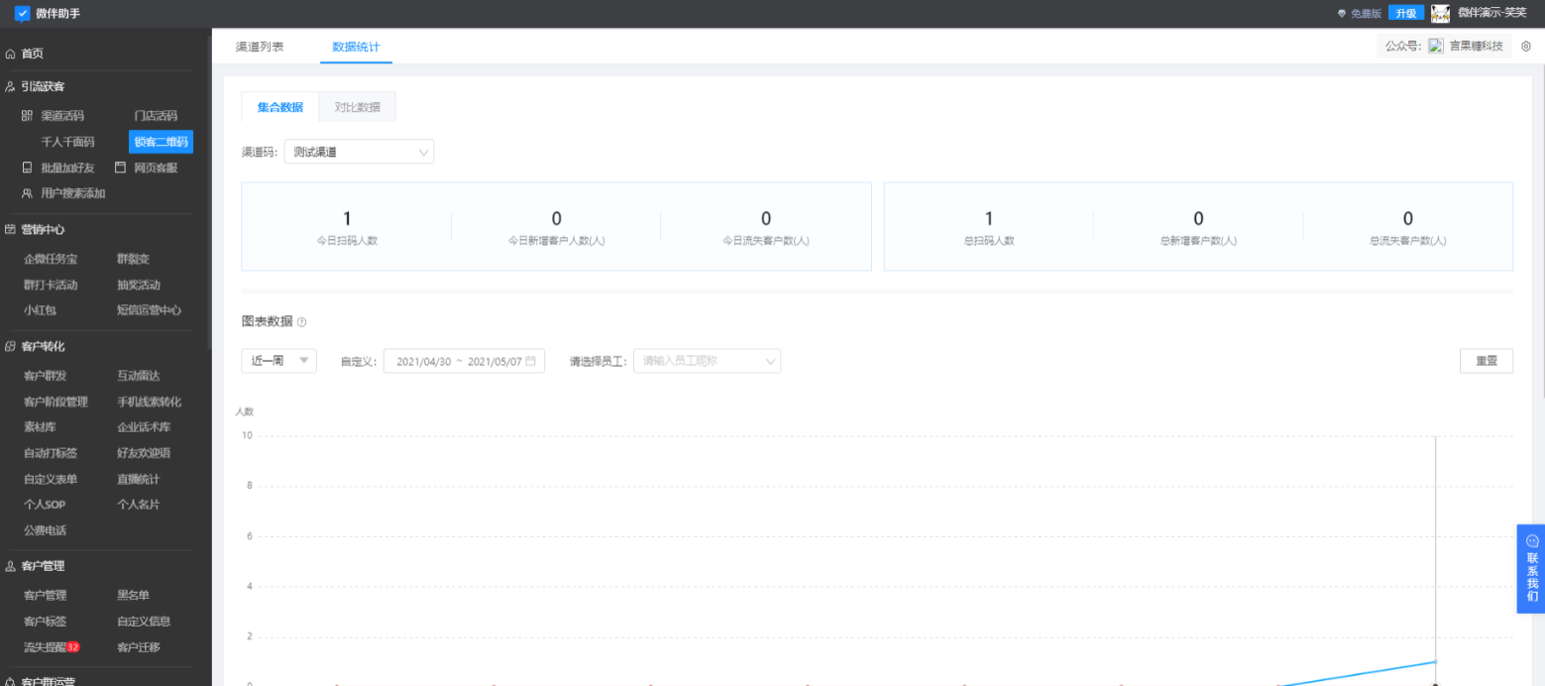Click the smiley icon on 联系我们 widget
This screenshot has height=686, width=1545.
(1532, 540)
